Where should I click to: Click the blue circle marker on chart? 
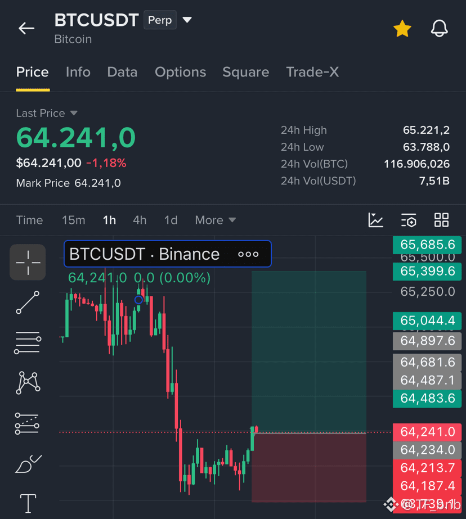[x=139, y=300]
